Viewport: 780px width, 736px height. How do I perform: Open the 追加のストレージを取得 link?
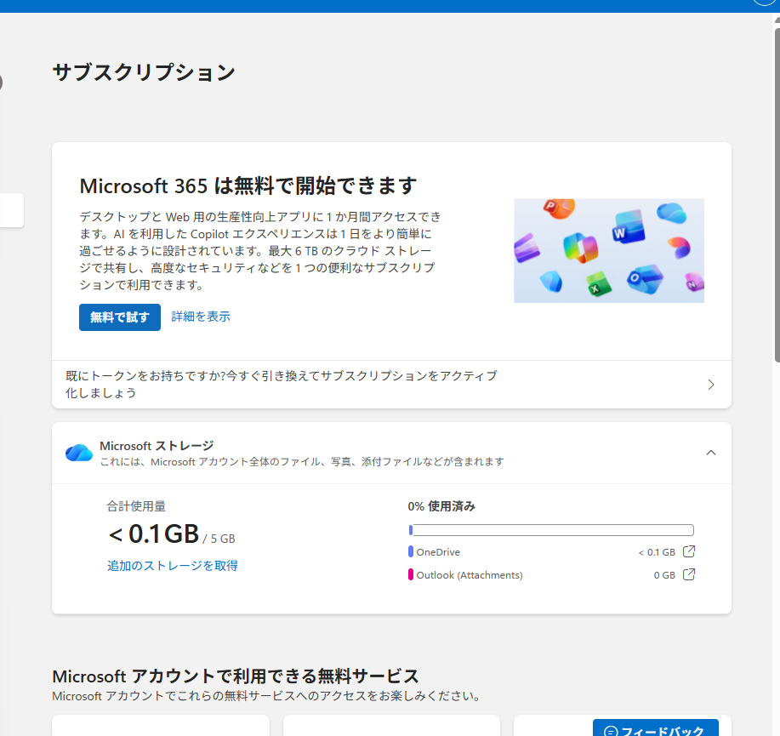pos(172,566)
